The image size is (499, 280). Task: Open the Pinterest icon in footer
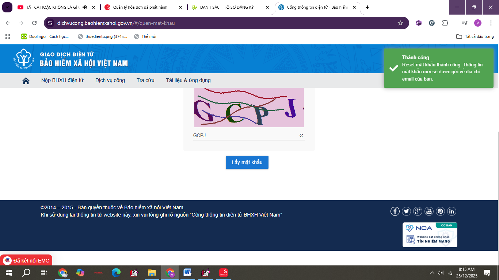click(x=440, y=211)
